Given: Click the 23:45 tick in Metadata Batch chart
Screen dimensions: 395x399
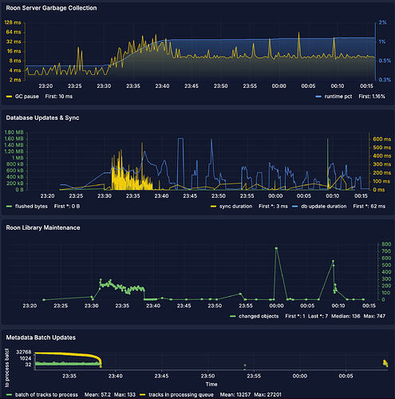Looking at the screenshot, I should pos(161,376).
